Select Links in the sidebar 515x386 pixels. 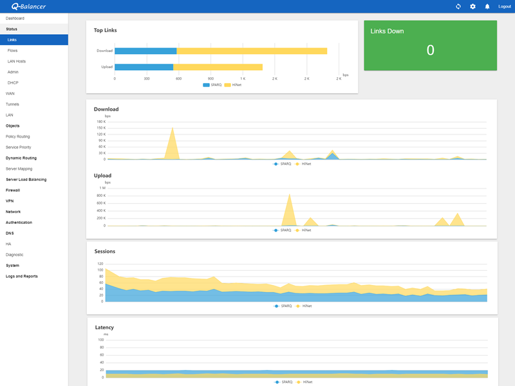pos(34,40)
